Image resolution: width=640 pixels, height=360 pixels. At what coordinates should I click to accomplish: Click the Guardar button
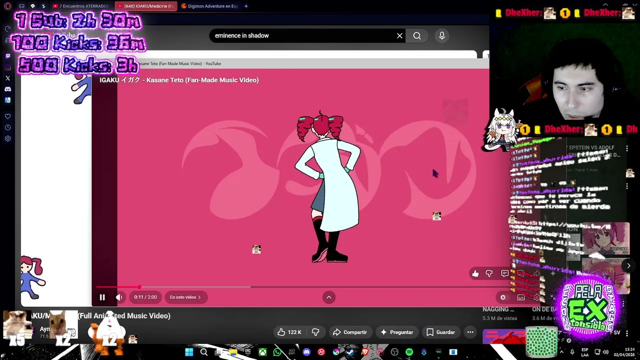(440, 332)
